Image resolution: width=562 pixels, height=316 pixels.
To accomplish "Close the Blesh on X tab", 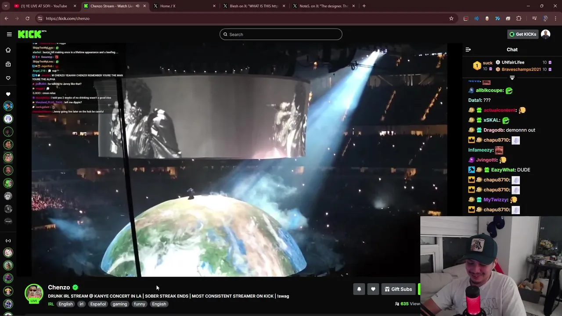I will tap(284, 6).
